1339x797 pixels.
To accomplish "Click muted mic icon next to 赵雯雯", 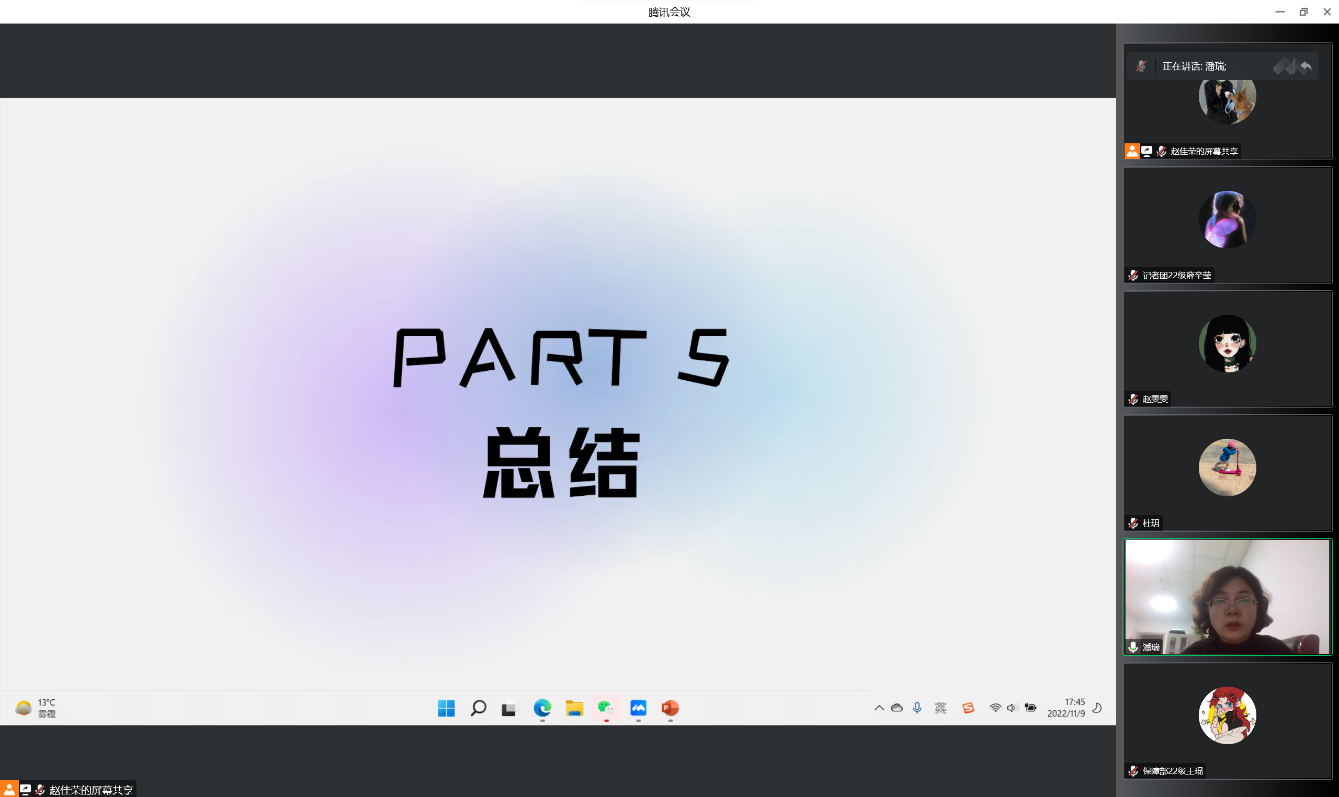I will [x=1133, y=399].
